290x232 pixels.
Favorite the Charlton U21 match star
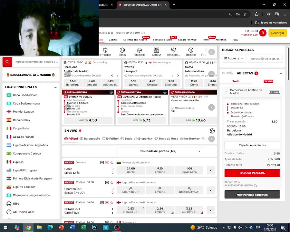112,182
